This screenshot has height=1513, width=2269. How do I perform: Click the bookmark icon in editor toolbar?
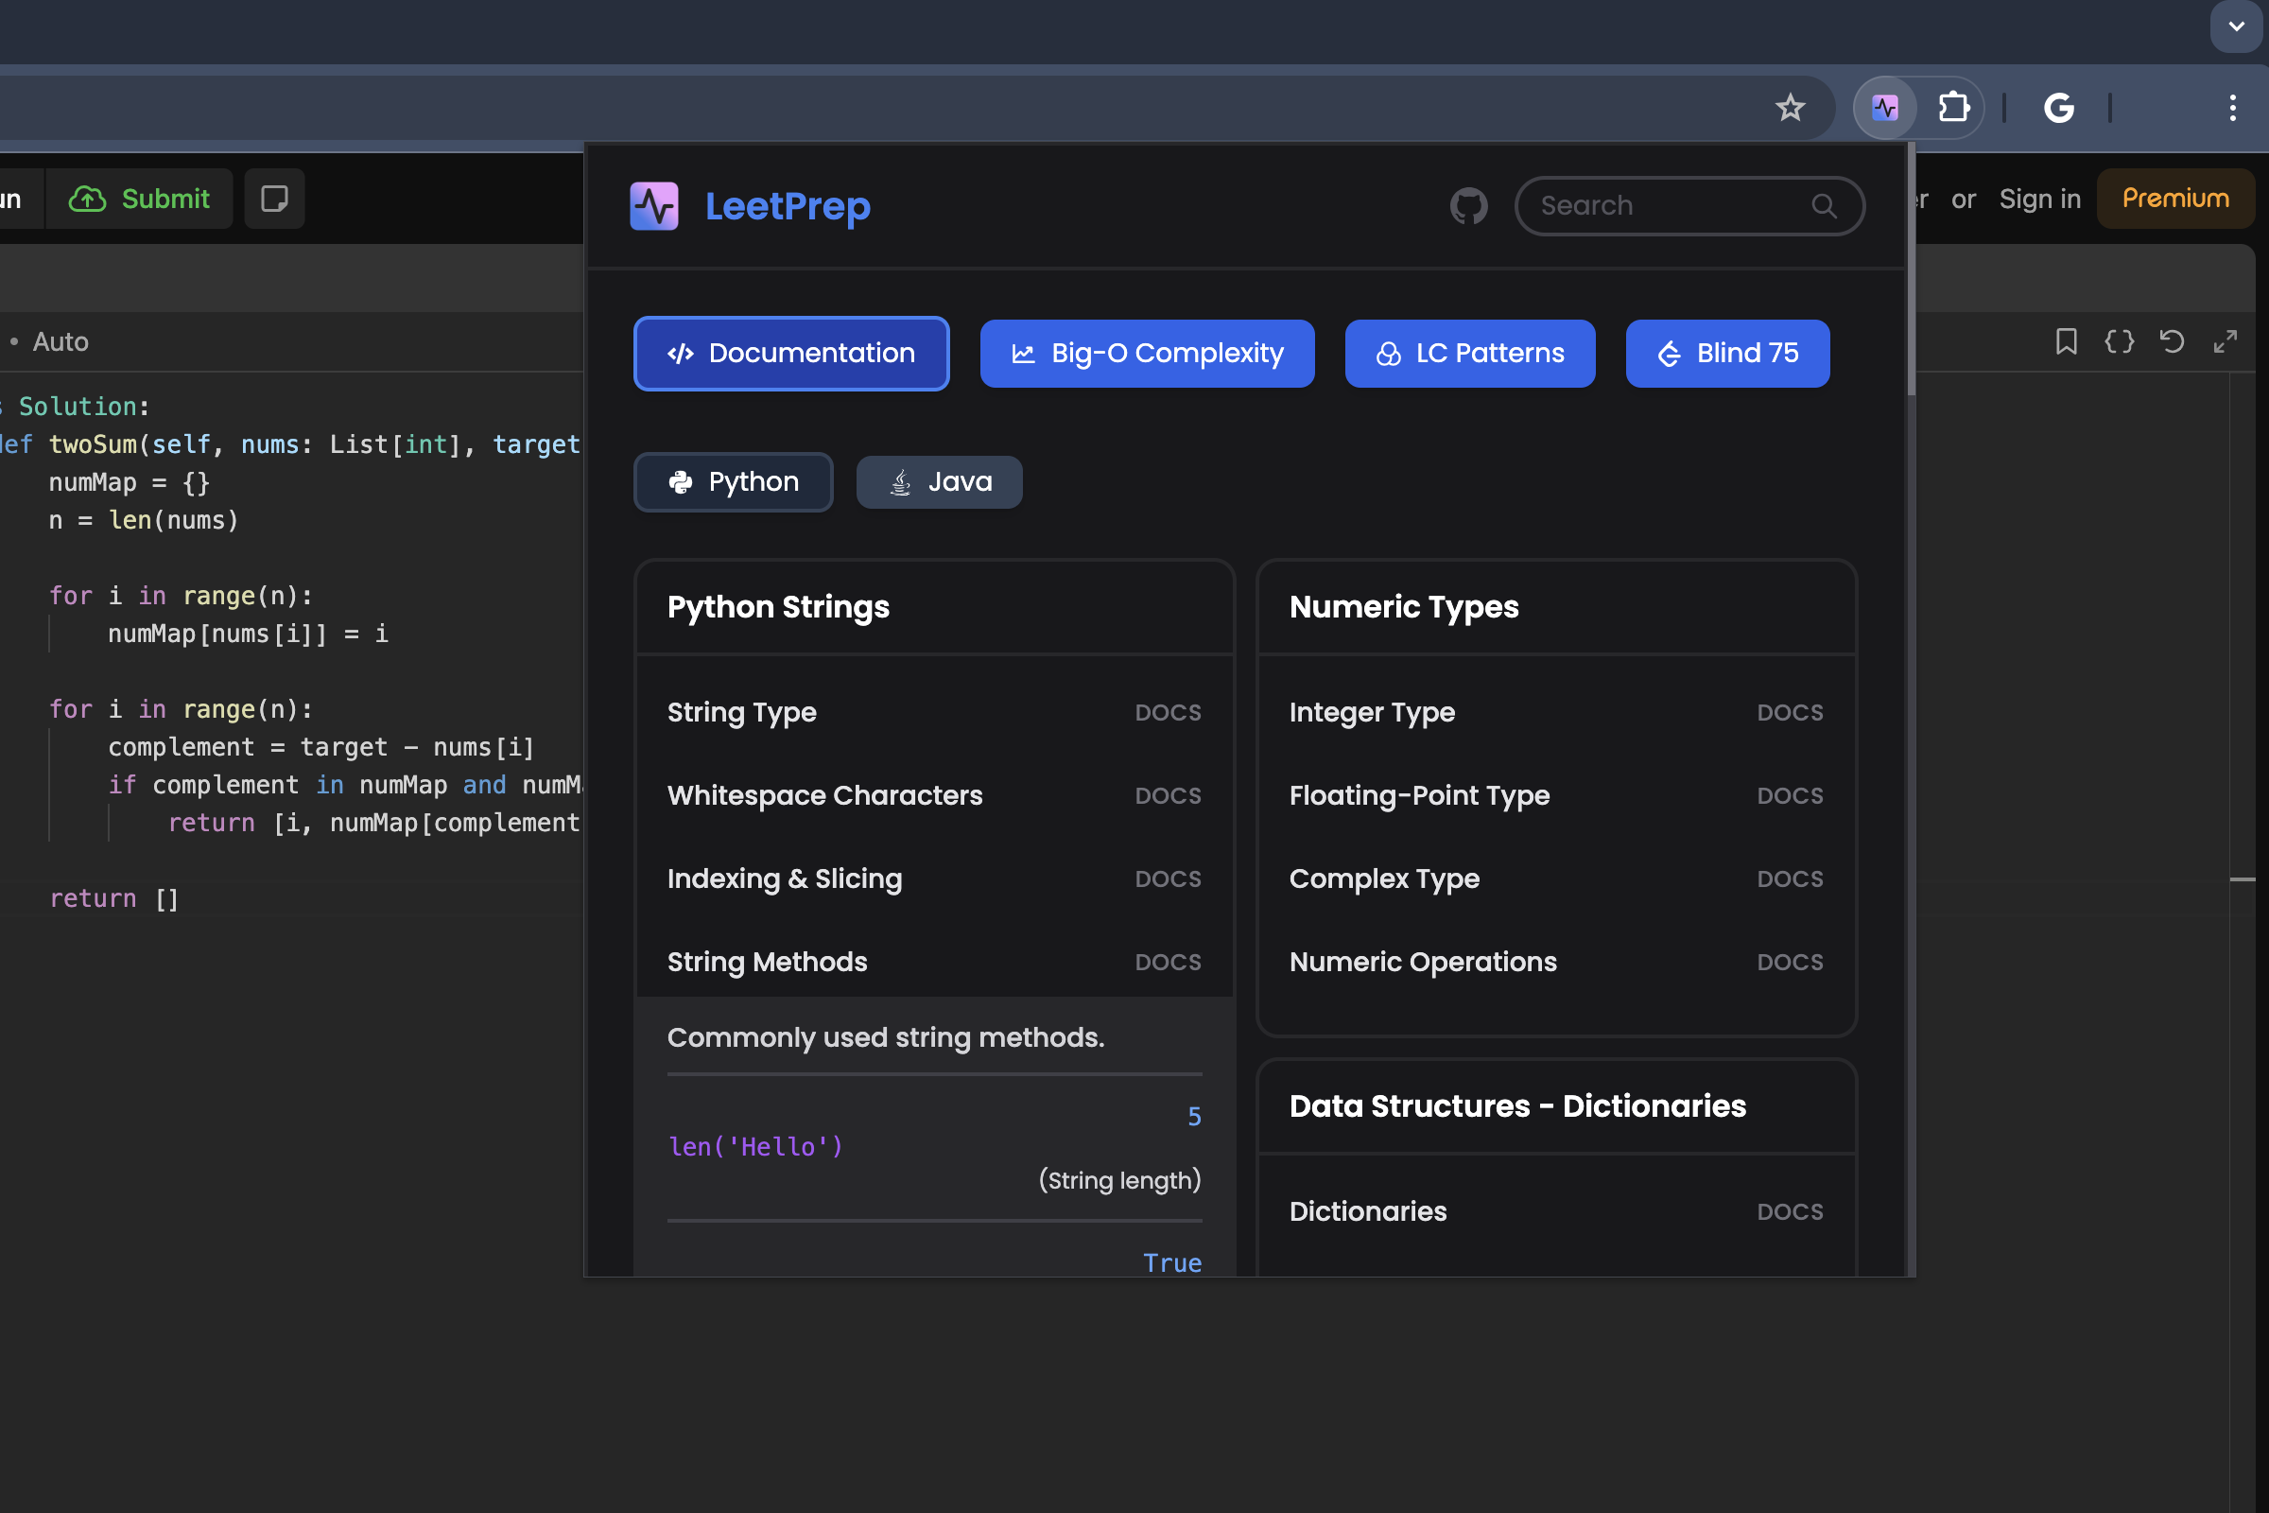[2066, 341]
